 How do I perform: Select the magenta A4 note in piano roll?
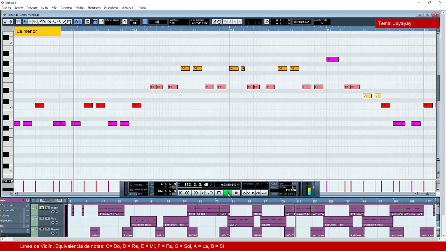coord(332,59)
